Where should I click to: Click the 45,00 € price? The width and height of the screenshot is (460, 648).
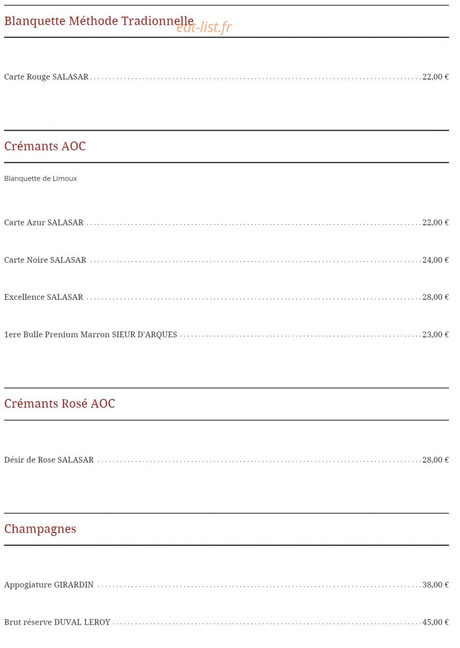point(435,622)
